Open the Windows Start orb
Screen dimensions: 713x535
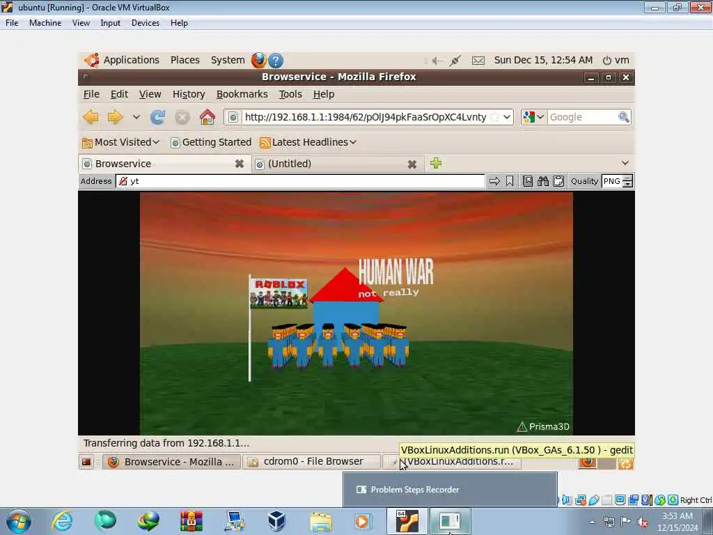19,521
